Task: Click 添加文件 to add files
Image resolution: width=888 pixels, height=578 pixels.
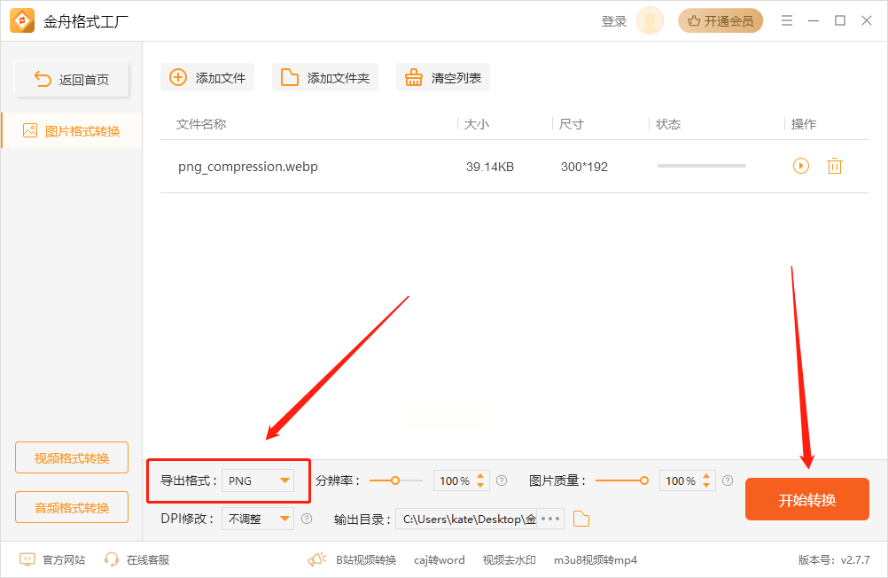Action: [x=207, y=78]
